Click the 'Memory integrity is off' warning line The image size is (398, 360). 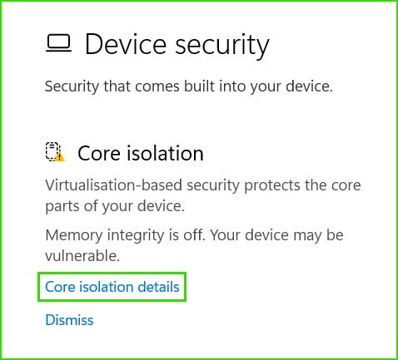194,235
